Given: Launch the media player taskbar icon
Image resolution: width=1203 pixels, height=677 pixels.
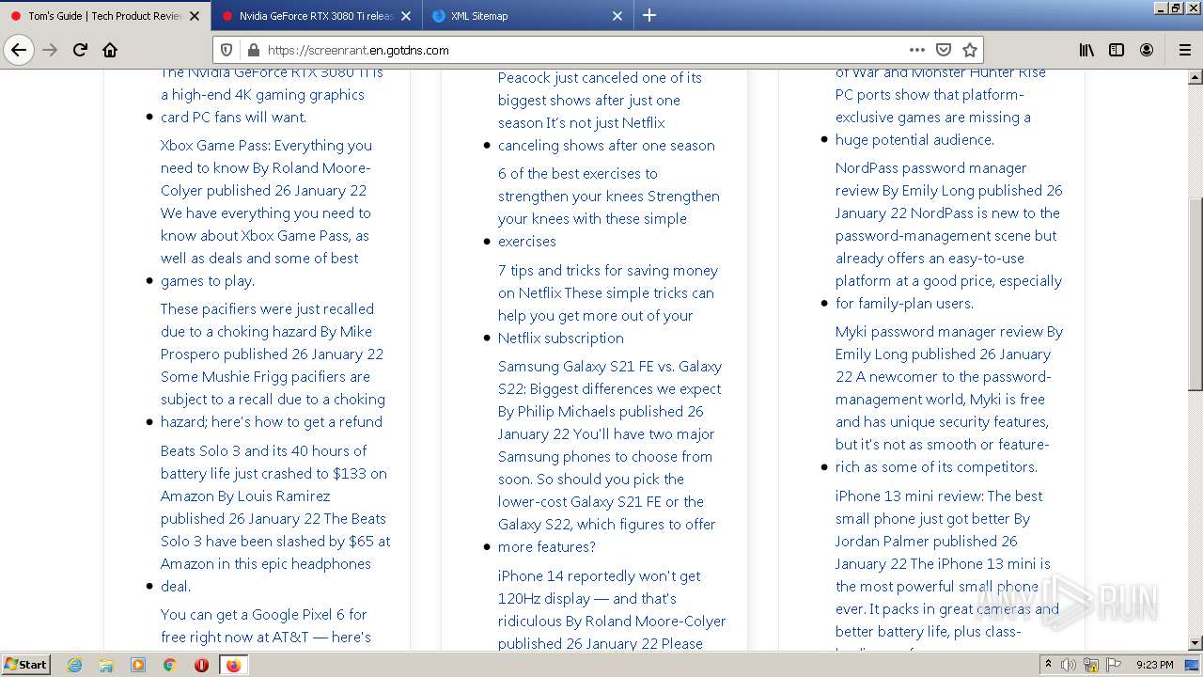Looking at the screenshot, I should coord(138,665).
